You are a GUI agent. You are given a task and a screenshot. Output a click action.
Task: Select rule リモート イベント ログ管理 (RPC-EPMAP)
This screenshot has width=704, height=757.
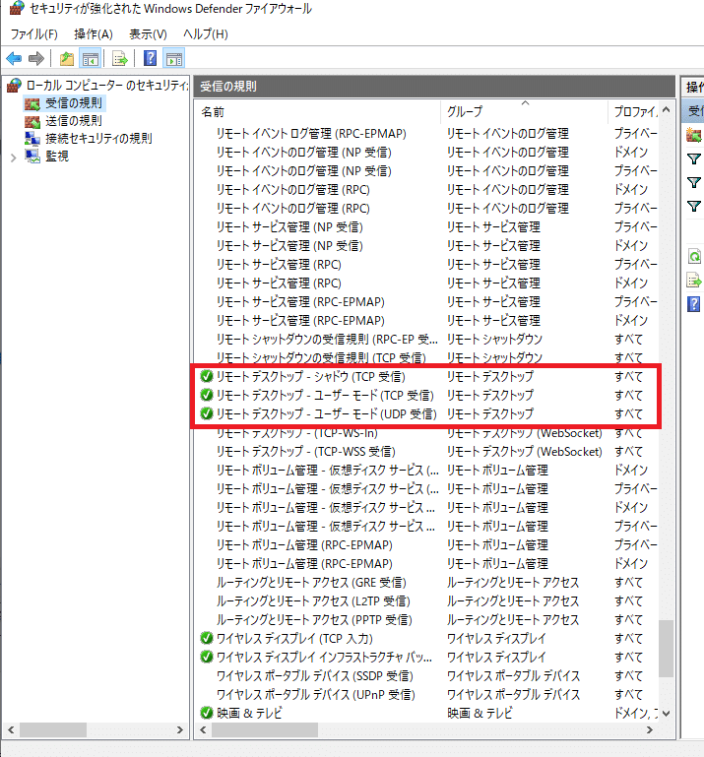tap(311, 133)
